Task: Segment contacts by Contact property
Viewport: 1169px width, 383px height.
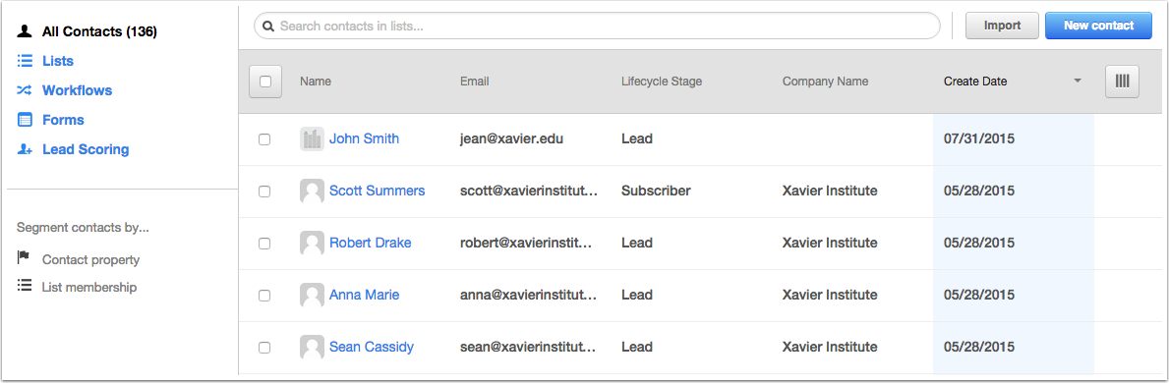Action: (x=91, y=260)
